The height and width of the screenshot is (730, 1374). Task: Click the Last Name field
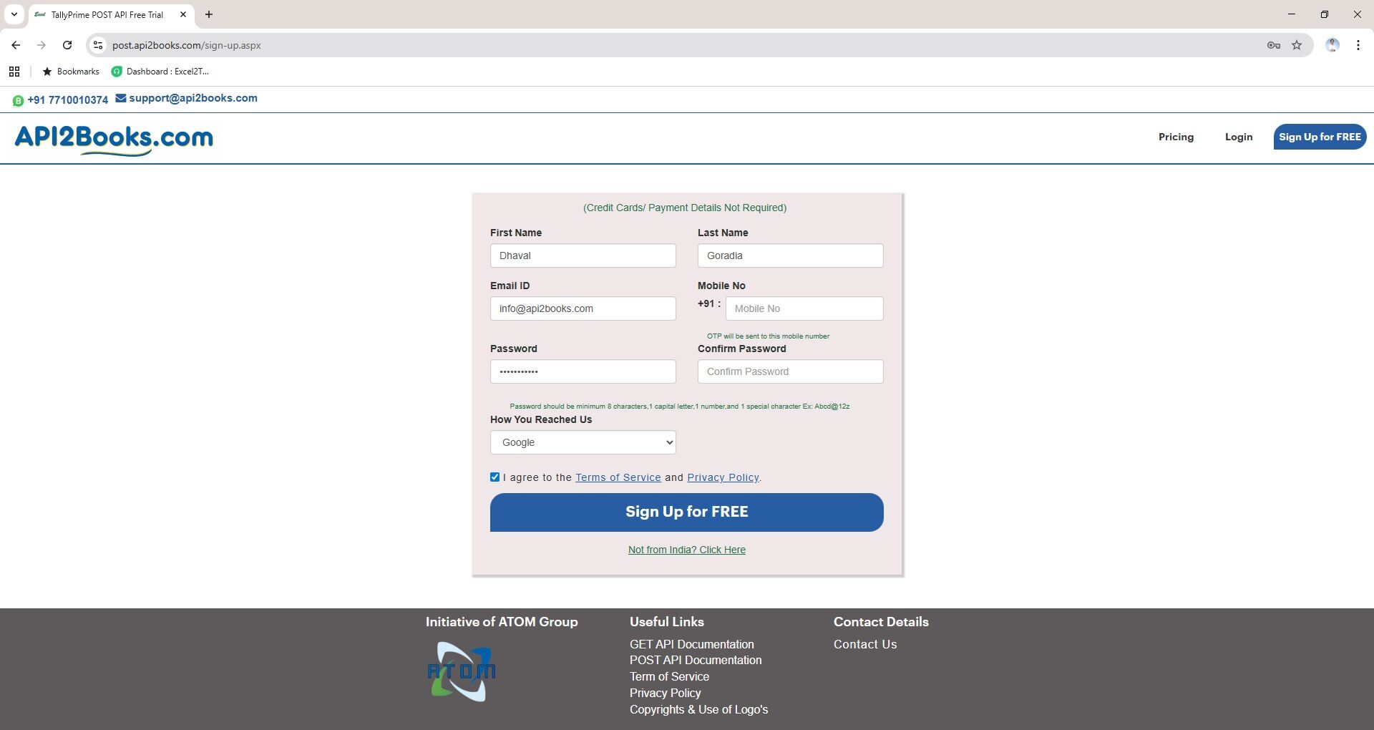tap(790, 255)
